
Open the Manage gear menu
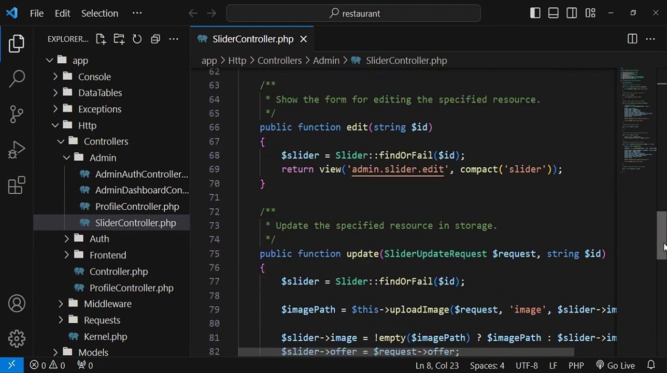[x=17, y=339]
